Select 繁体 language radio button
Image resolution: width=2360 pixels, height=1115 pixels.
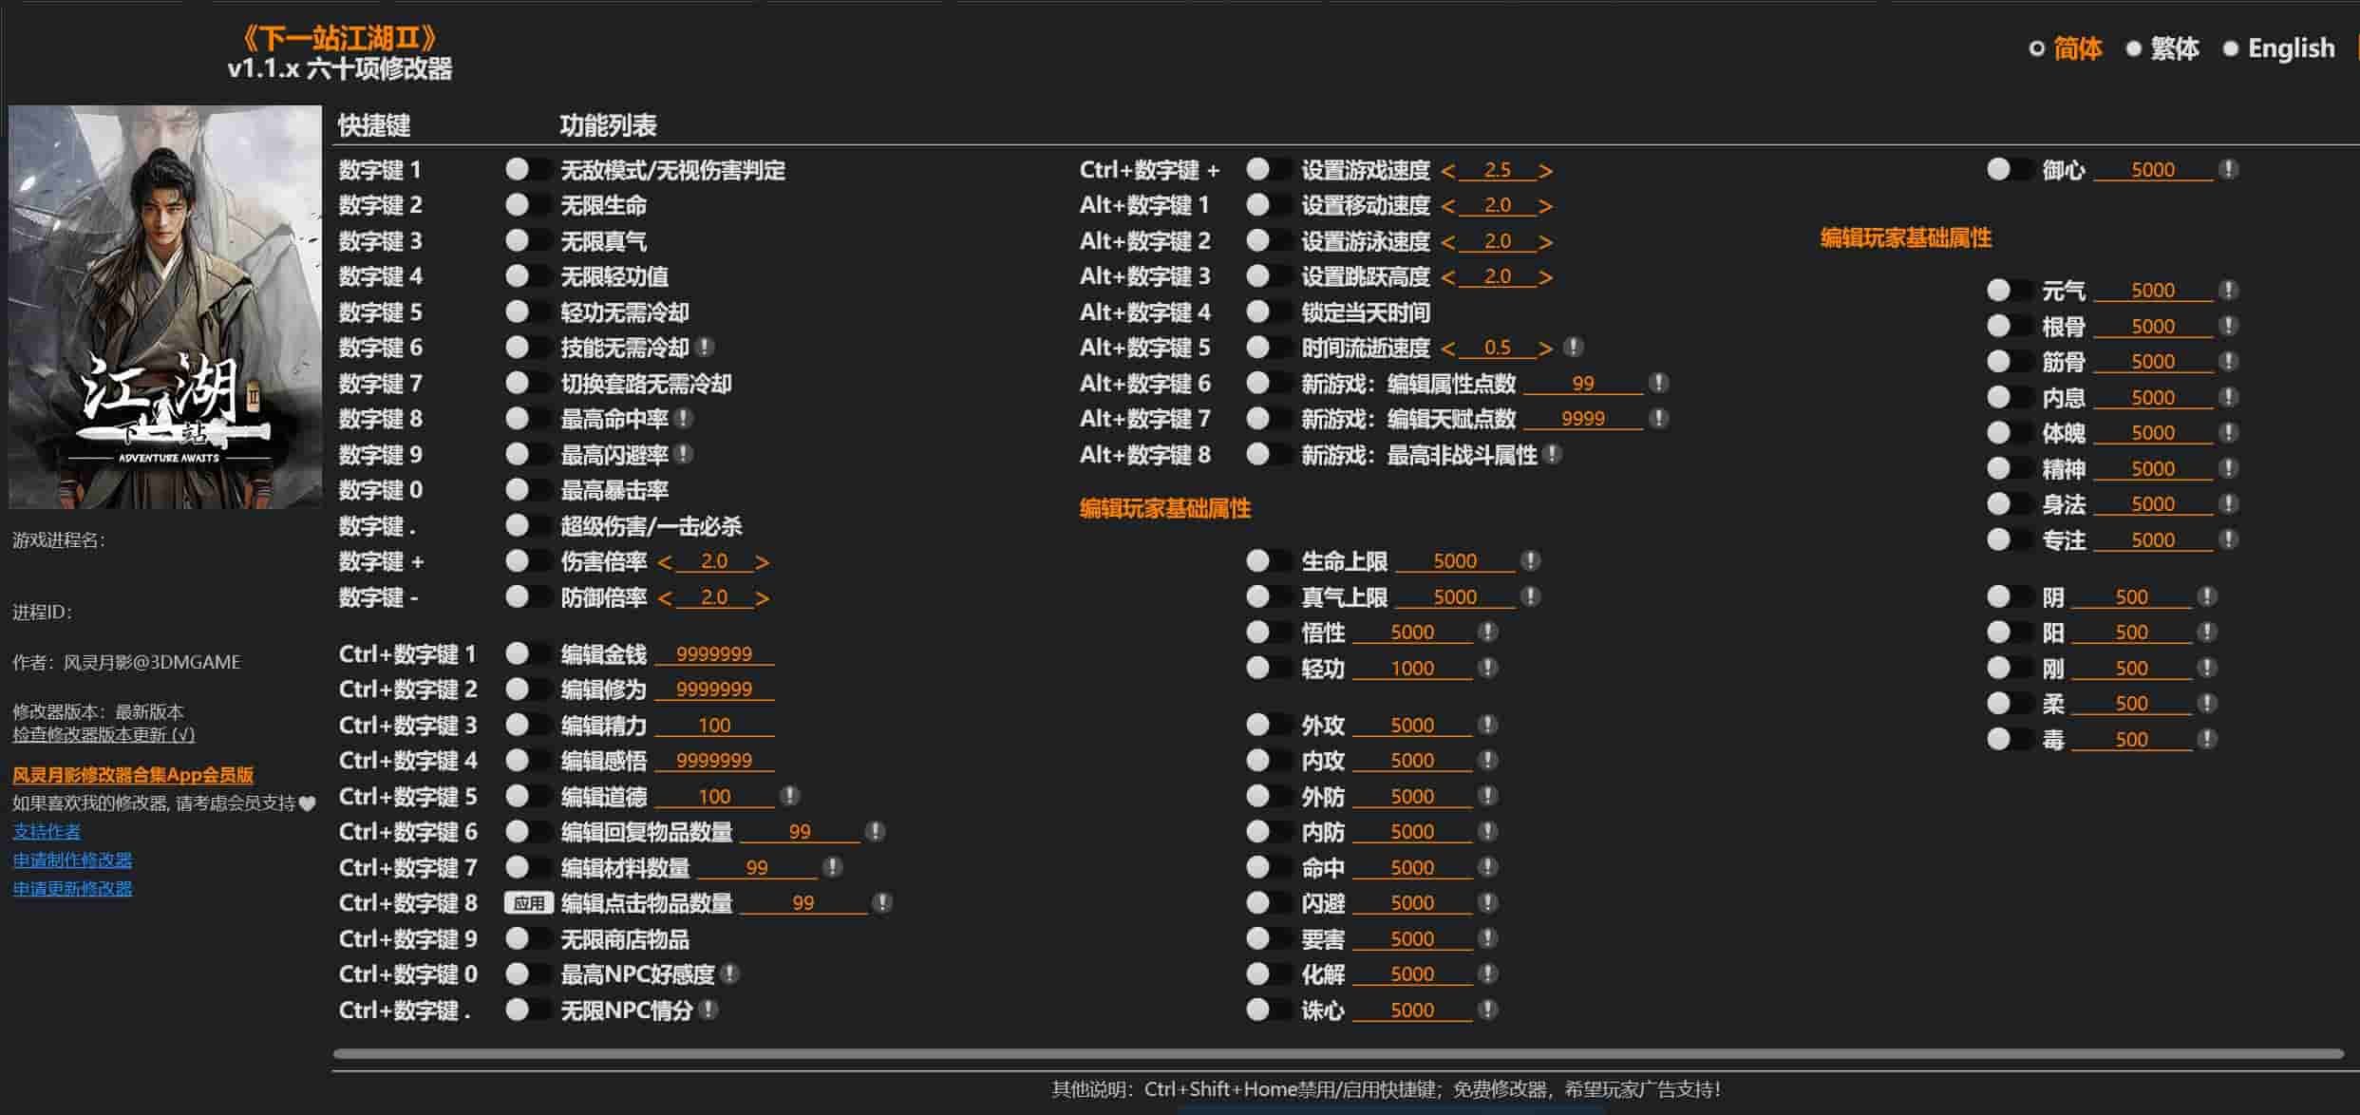tap(2133, 48)
